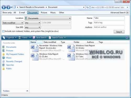131x98 pixels.
Task: Click the Searches icon in Favorite Links
Action: (x=4, y=65)
